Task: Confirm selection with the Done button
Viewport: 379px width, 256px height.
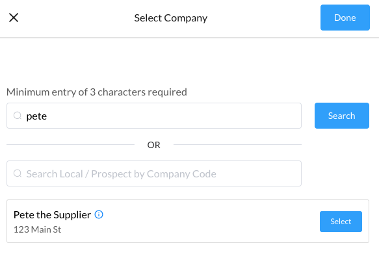Action: (345, 18)
